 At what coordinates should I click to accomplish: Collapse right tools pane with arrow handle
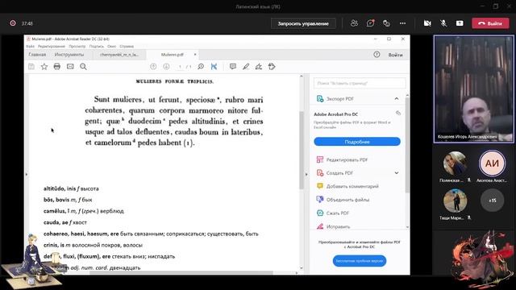306,174
